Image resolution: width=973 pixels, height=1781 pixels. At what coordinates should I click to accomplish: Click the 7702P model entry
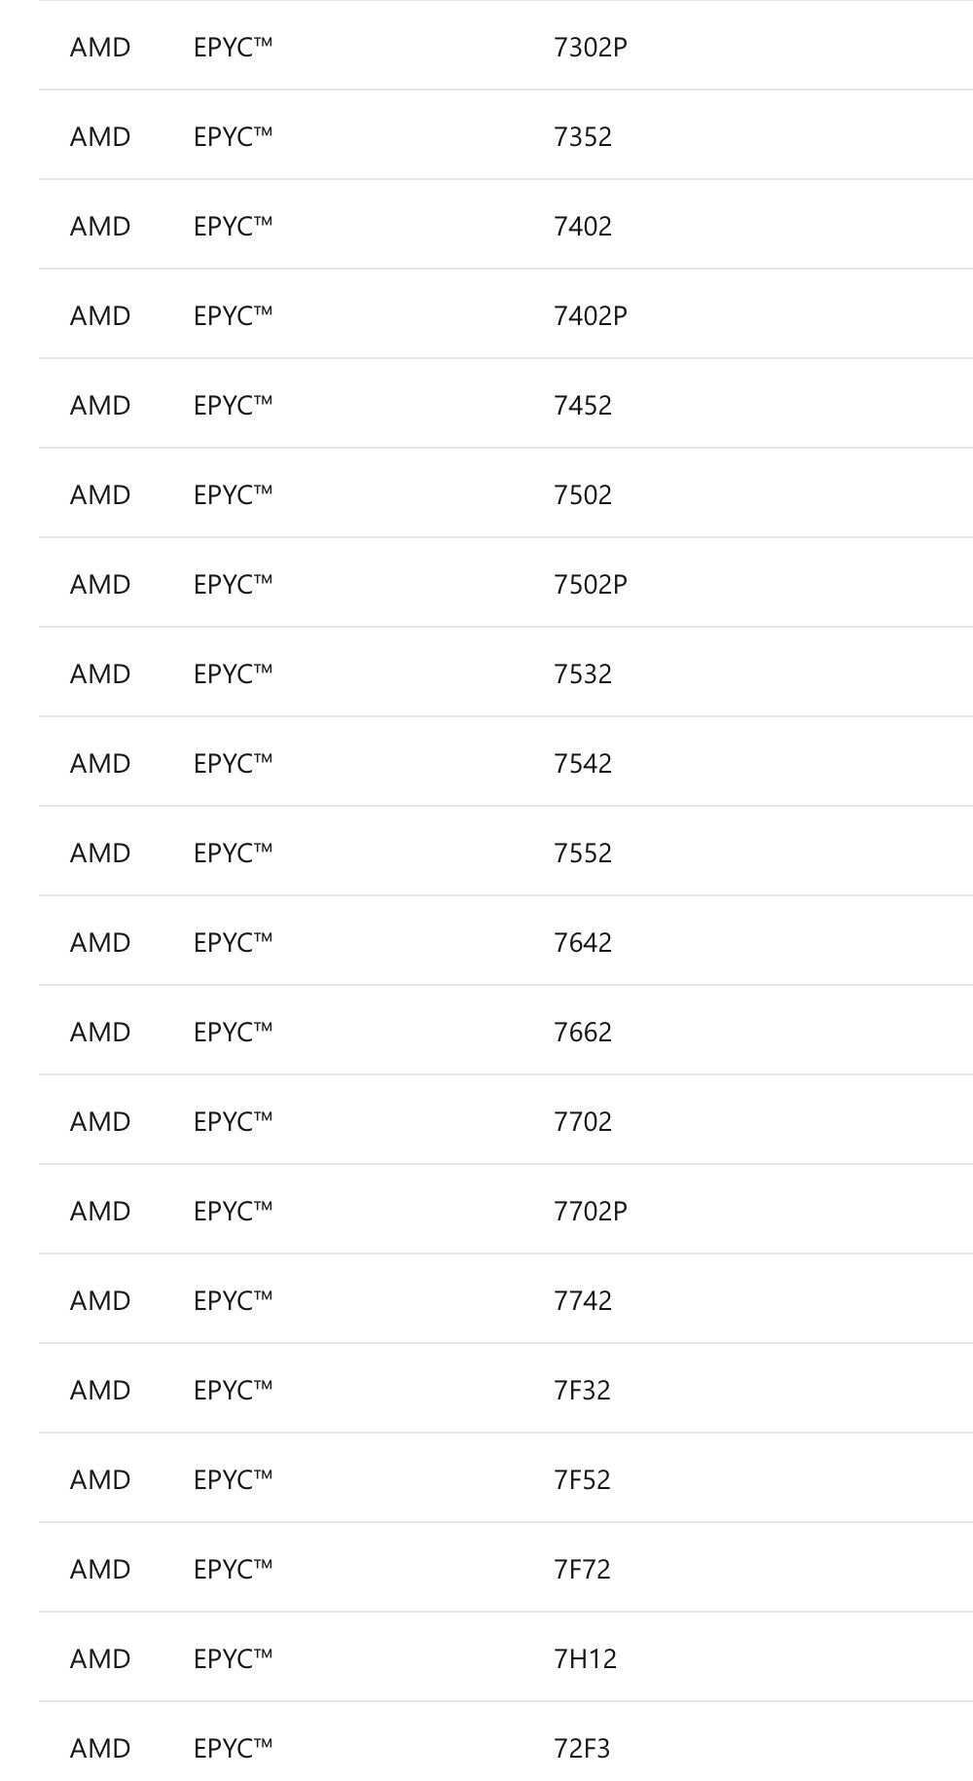click(x=590, y=1212)
